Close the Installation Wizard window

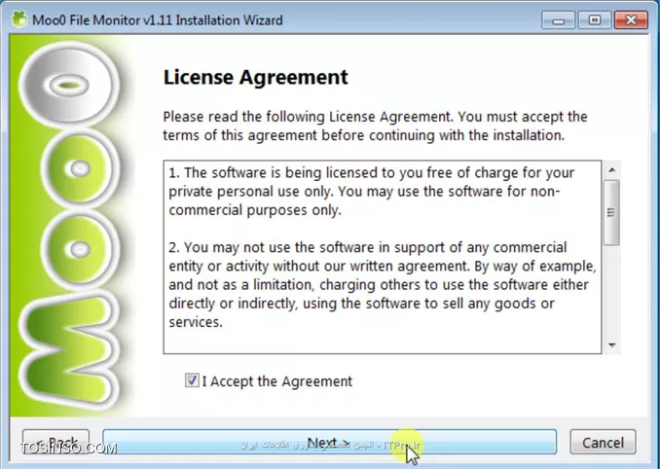pos(631,20)
